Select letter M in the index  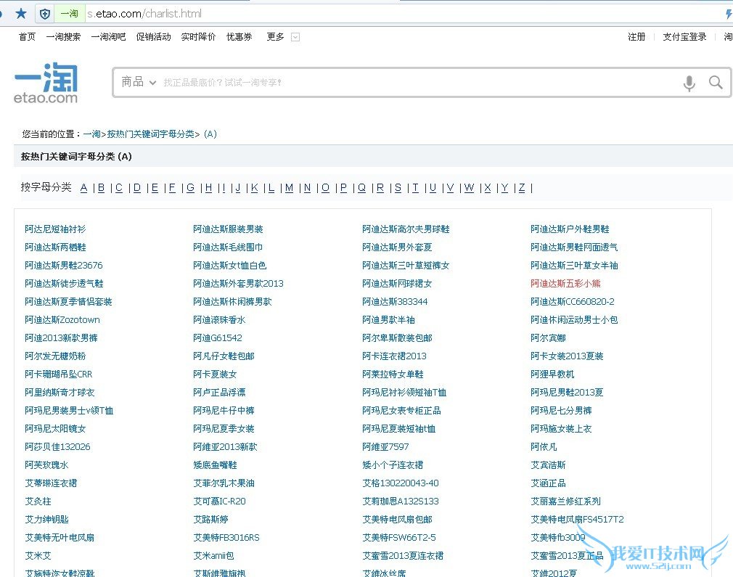click(290, 187)
